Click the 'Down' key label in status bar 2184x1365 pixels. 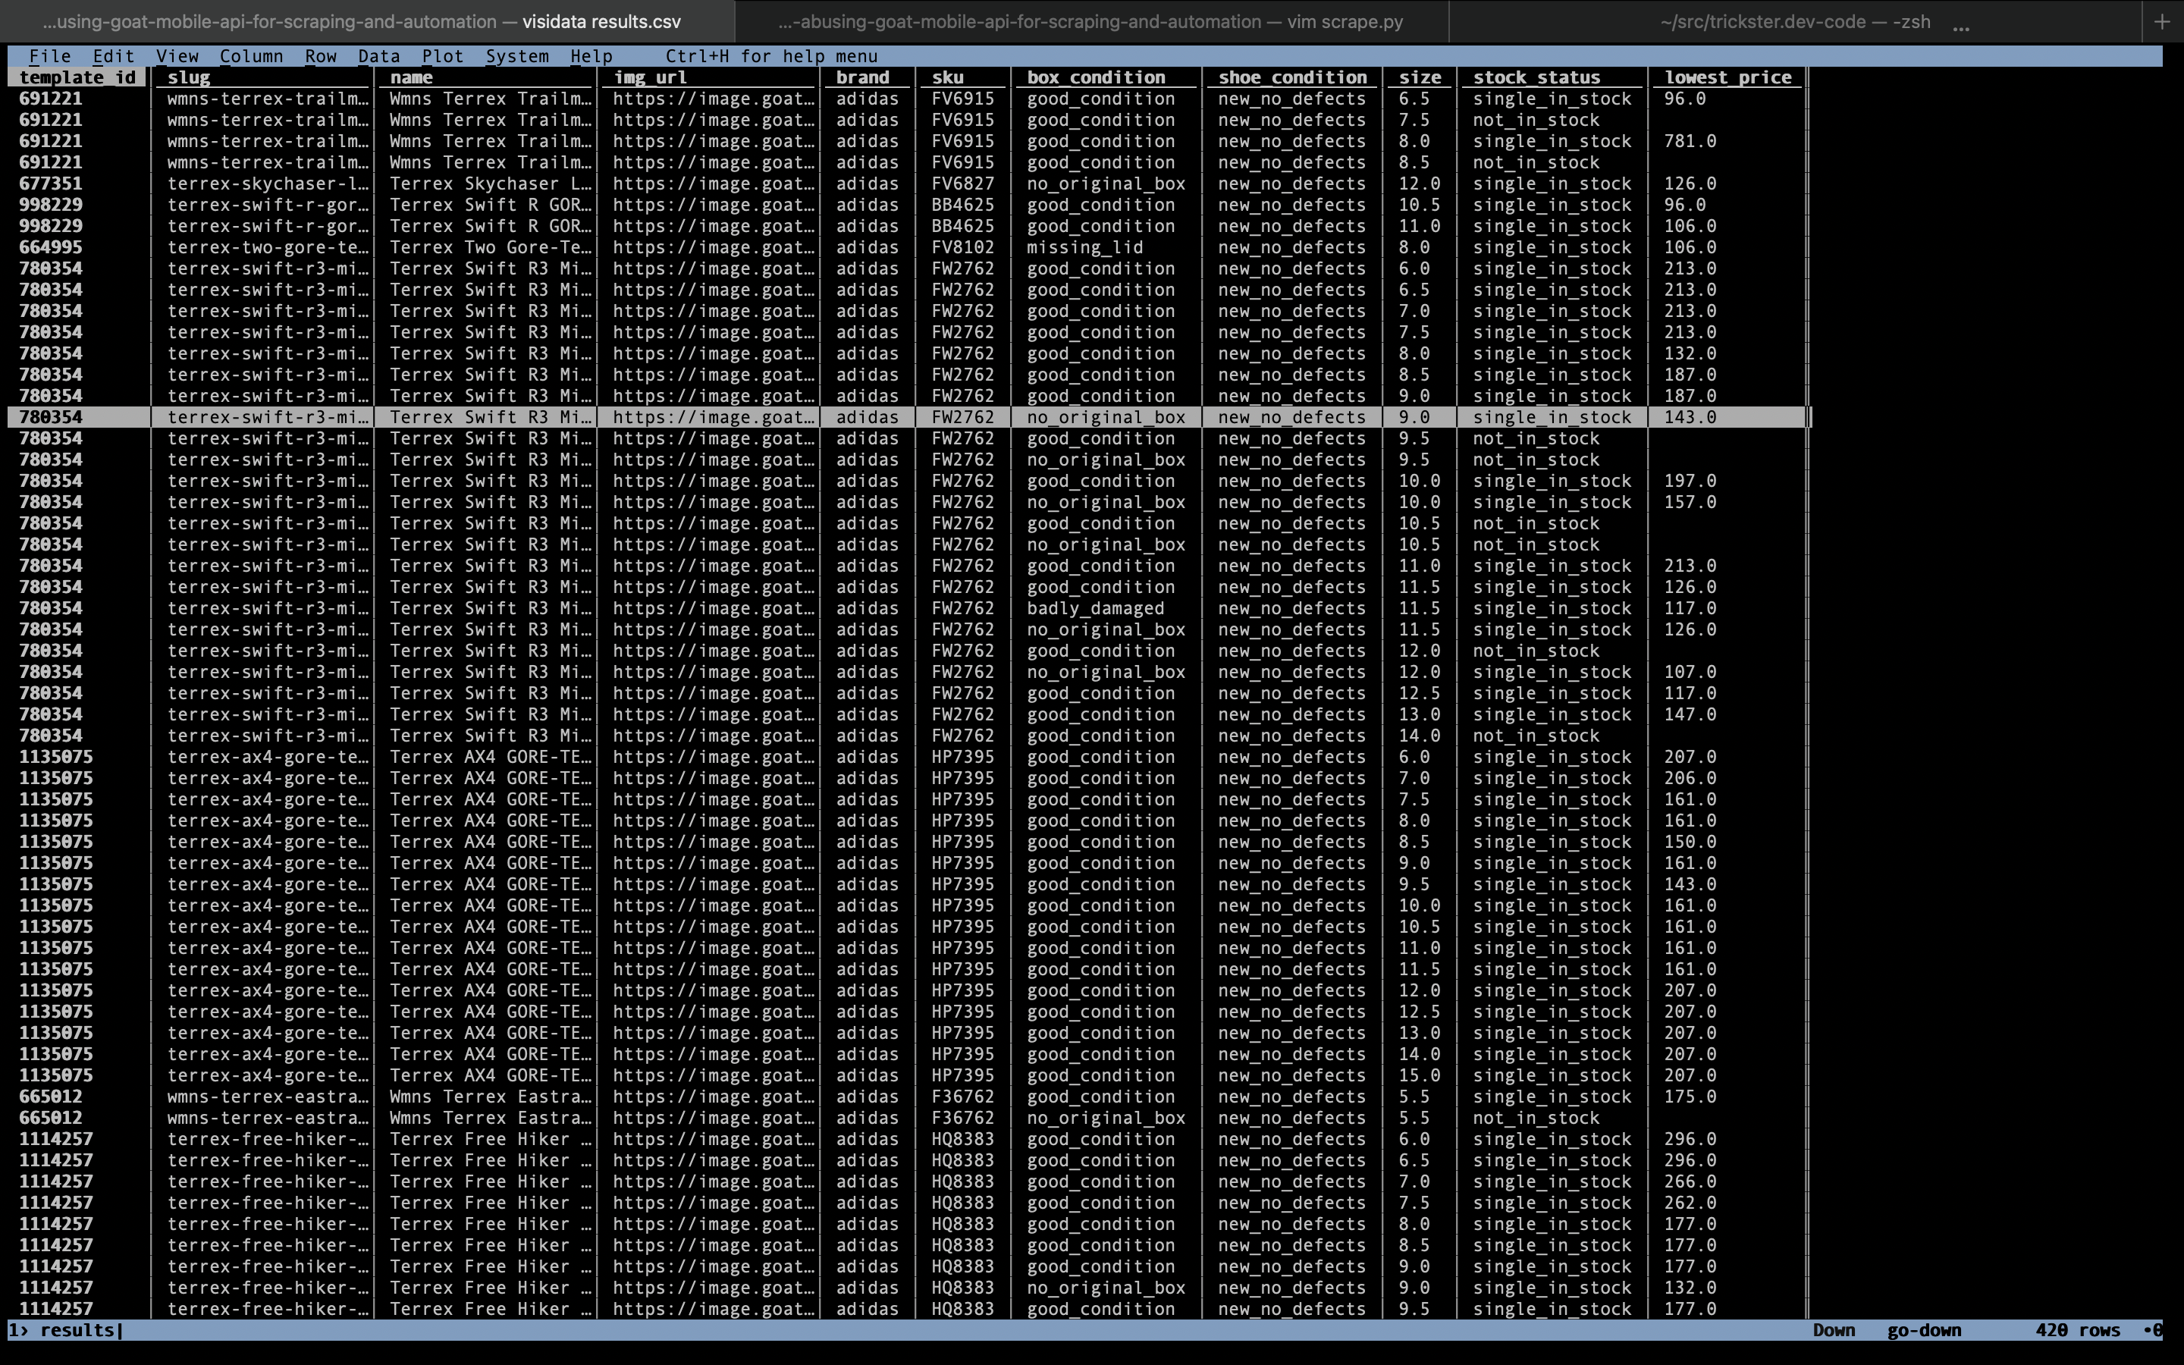(1834, 1330)
